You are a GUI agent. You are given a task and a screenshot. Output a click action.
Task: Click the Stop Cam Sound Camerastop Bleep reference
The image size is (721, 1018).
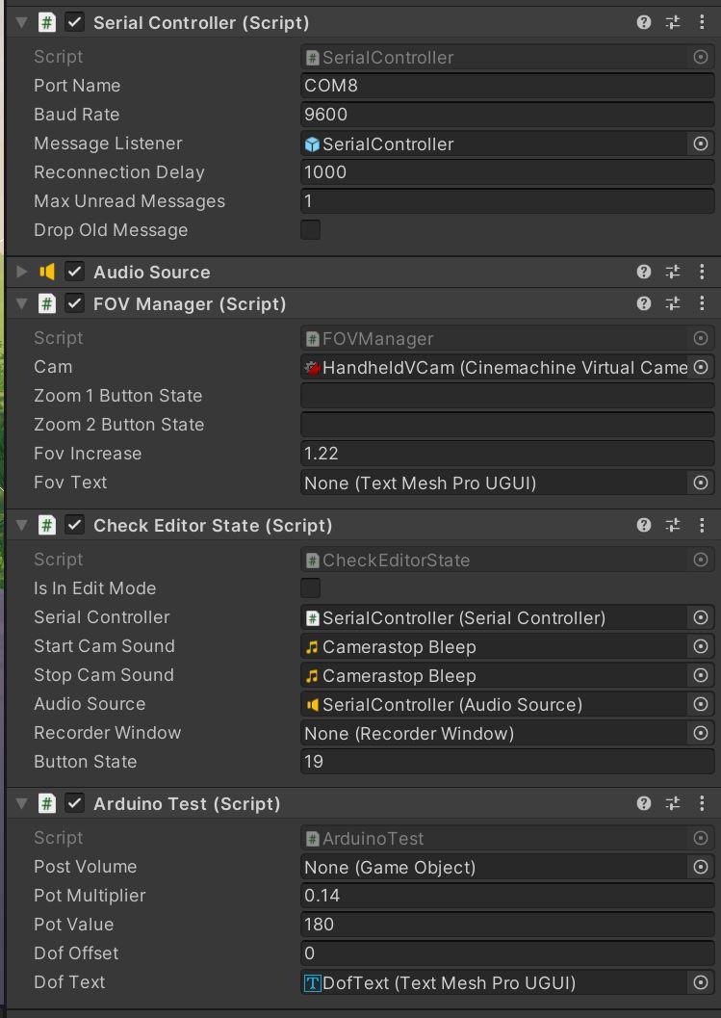coord(496,675)
